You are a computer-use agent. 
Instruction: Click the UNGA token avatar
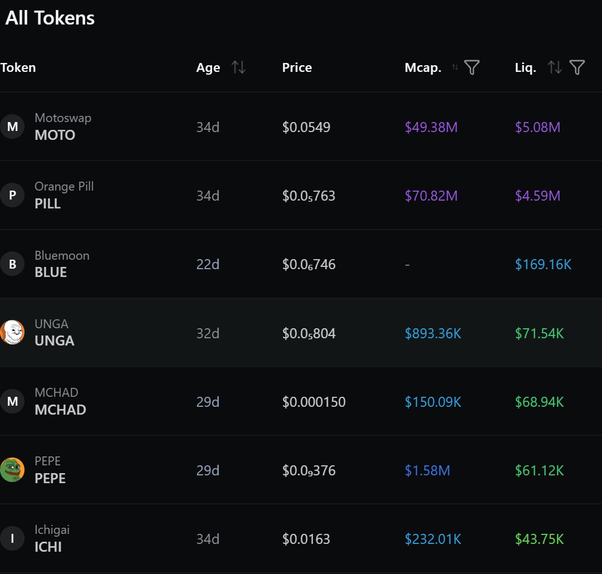[12, 332]
